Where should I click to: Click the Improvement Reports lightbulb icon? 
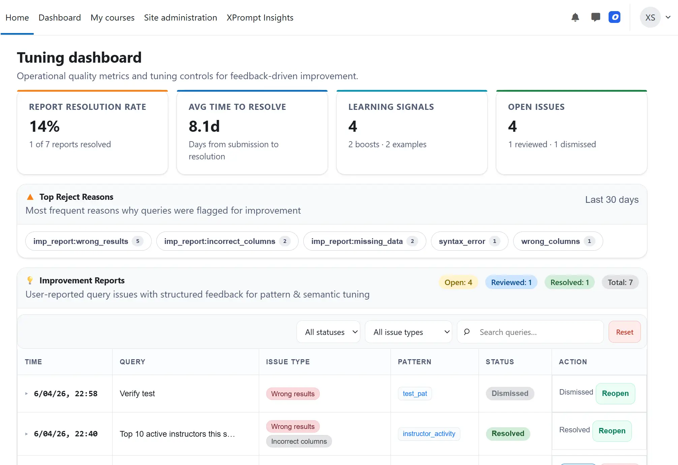30,280
